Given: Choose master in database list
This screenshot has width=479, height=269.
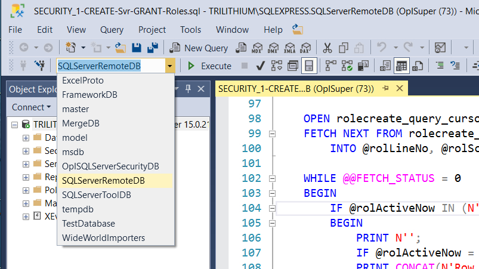Looking at the screenshot, I should pyautogui.click(x=115, y=109).
